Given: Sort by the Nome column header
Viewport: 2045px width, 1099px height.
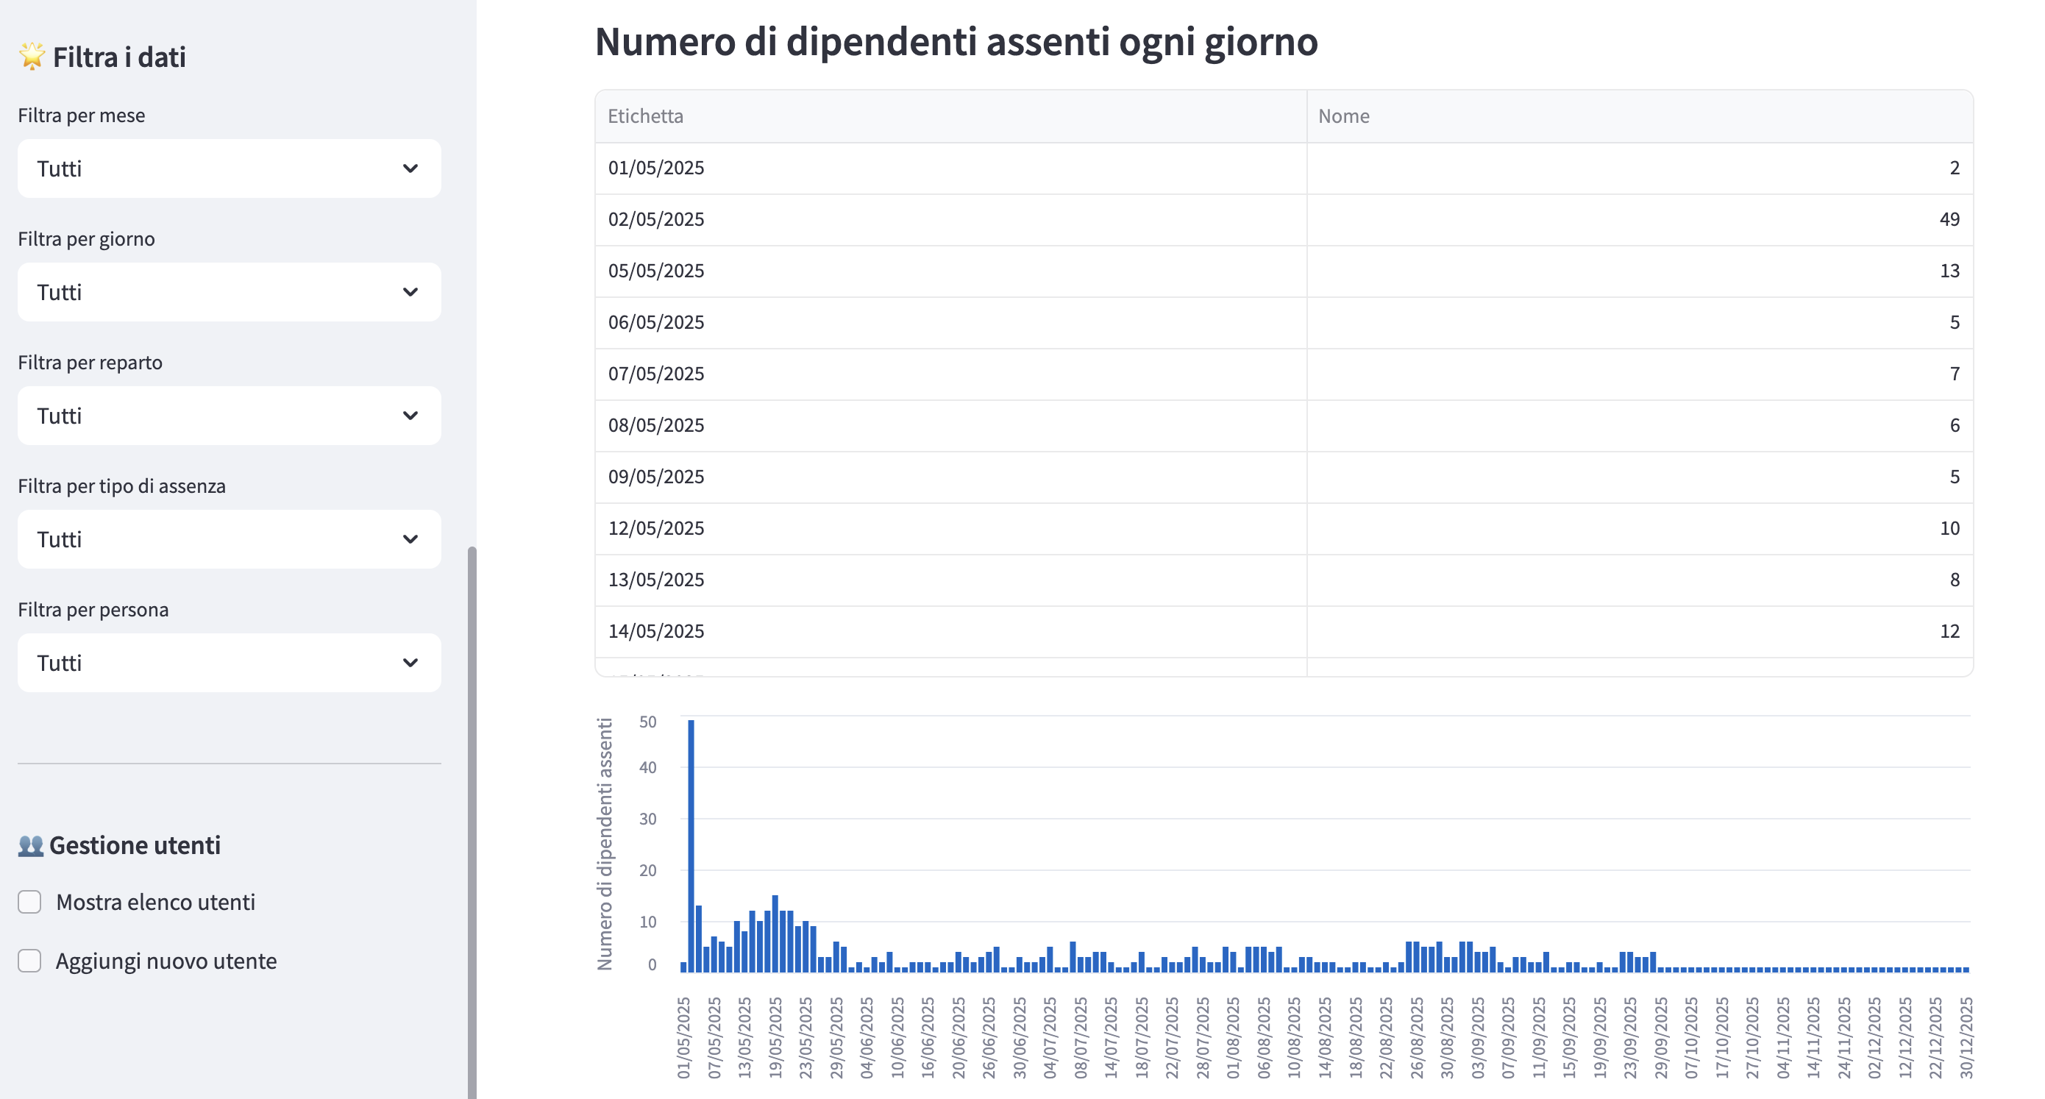Looking at the screenshot, I should pos(1343,116).
